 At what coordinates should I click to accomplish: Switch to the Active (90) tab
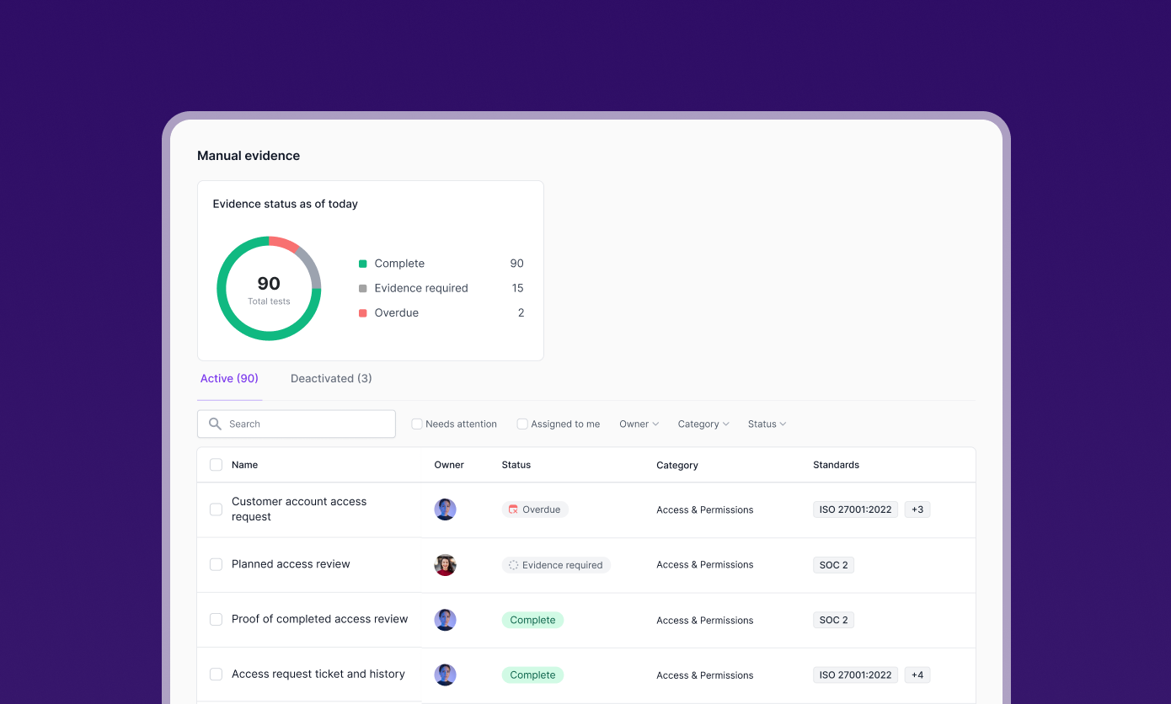click(229, 378)
